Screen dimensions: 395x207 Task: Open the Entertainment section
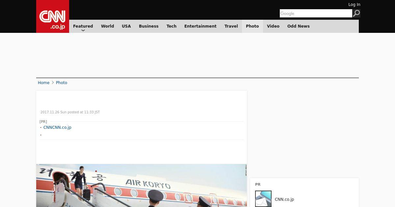click(x=200, y=26)
